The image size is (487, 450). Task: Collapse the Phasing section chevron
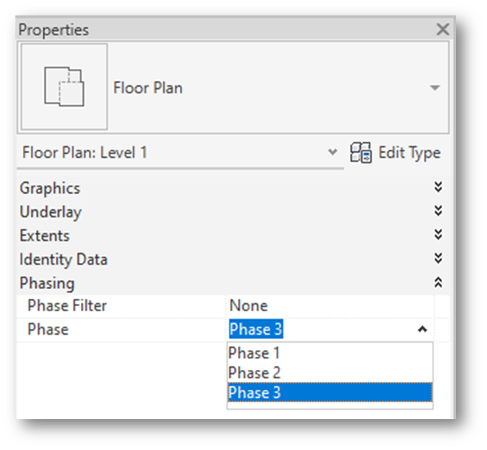click(439, 283)
